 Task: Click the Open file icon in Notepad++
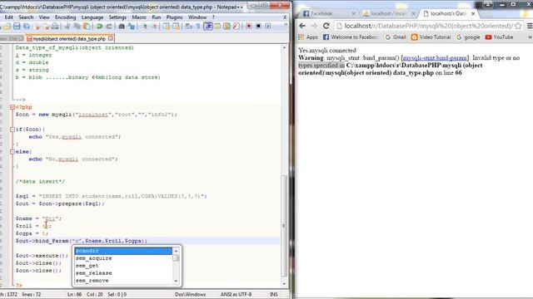(x=7, y=26)
